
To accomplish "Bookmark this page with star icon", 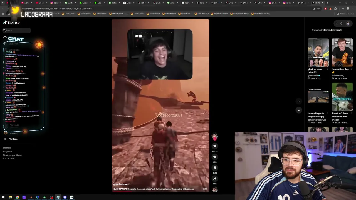I will pos(318,9).
